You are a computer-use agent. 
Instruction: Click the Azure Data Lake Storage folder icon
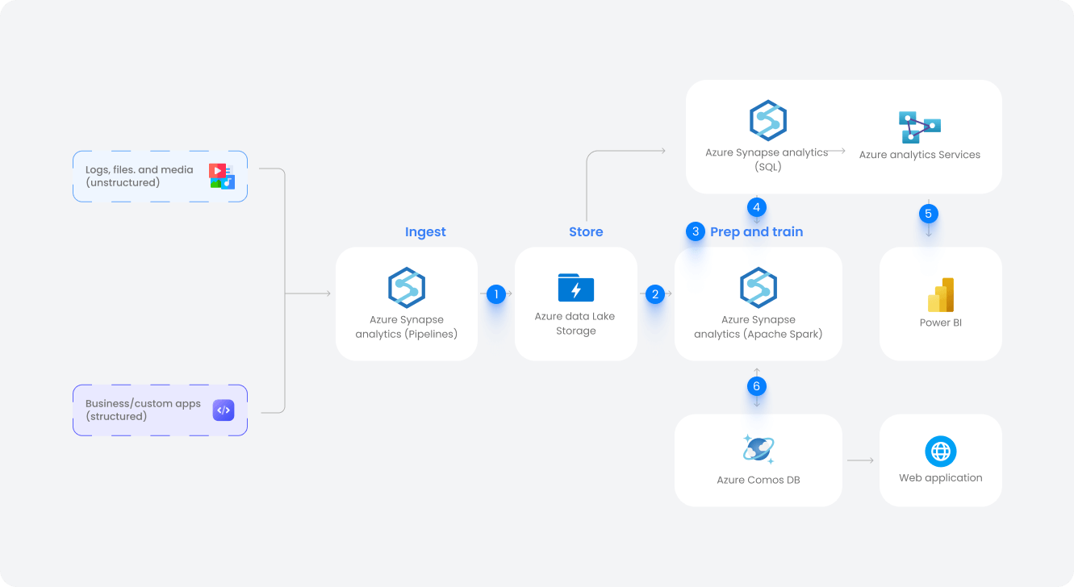pyautogui.click(x=575, y=288)
